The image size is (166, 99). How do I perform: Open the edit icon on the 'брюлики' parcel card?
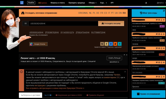[x=157, y=77]
